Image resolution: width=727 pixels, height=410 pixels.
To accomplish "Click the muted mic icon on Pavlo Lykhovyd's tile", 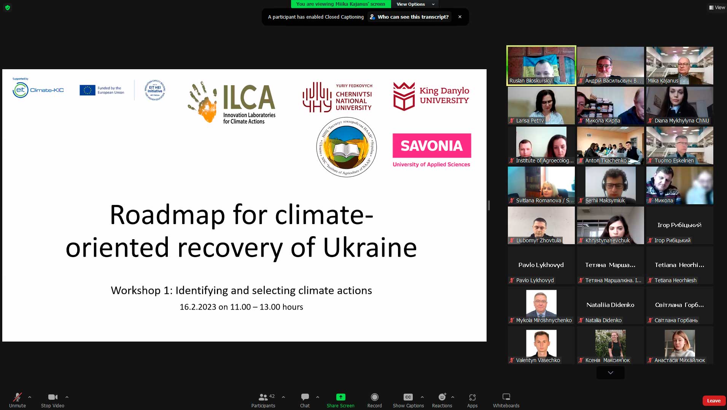I will (512, 280).
